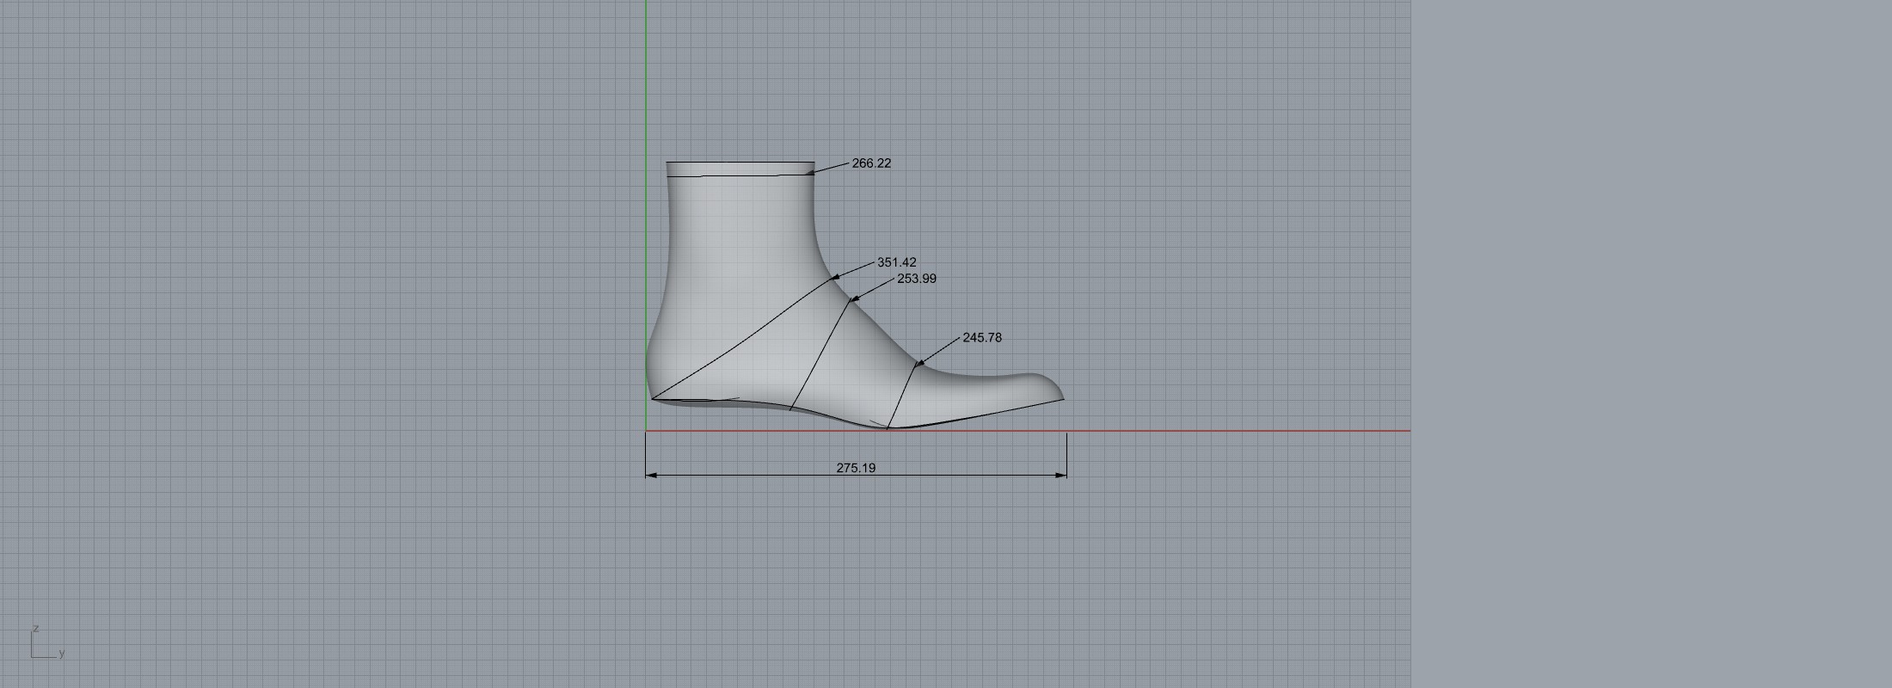Click arrowhead of the 266.22 leader
Viewport: 1892px width, 688px height.
(x=810, y=173)
